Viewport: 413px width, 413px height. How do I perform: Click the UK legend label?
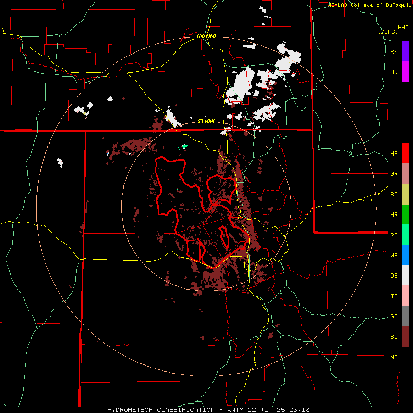tap(394, 72)
